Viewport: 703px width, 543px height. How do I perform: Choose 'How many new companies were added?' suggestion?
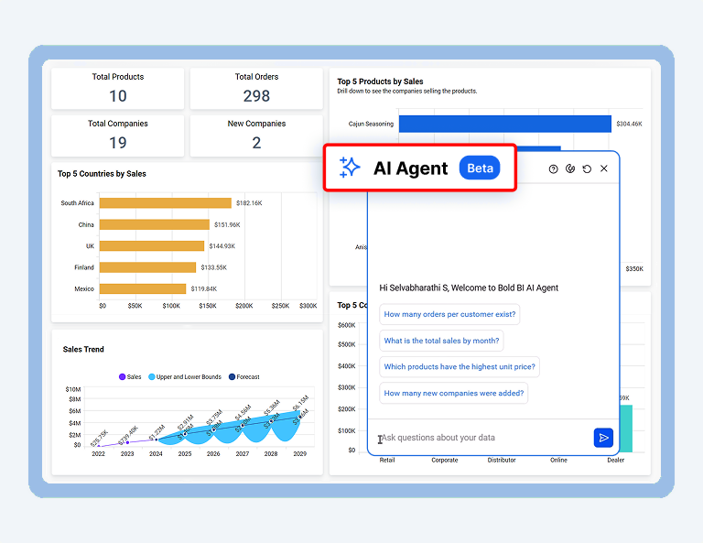[454, 393]
